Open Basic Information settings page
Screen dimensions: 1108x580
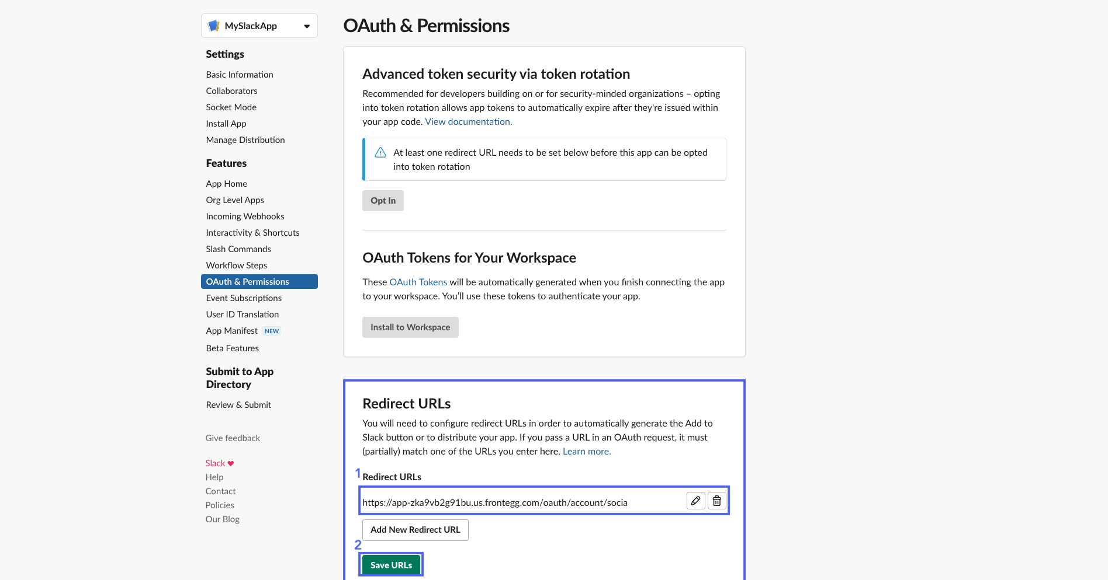240,75
